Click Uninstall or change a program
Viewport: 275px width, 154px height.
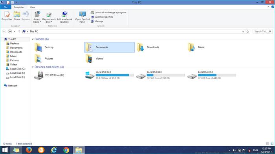(x=108, y=13)
